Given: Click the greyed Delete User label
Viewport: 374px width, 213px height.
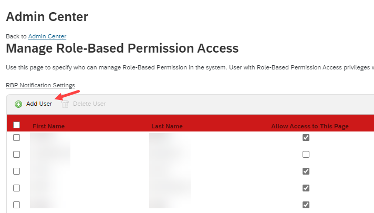Looking at the screenshot, I should pos(89,104).
